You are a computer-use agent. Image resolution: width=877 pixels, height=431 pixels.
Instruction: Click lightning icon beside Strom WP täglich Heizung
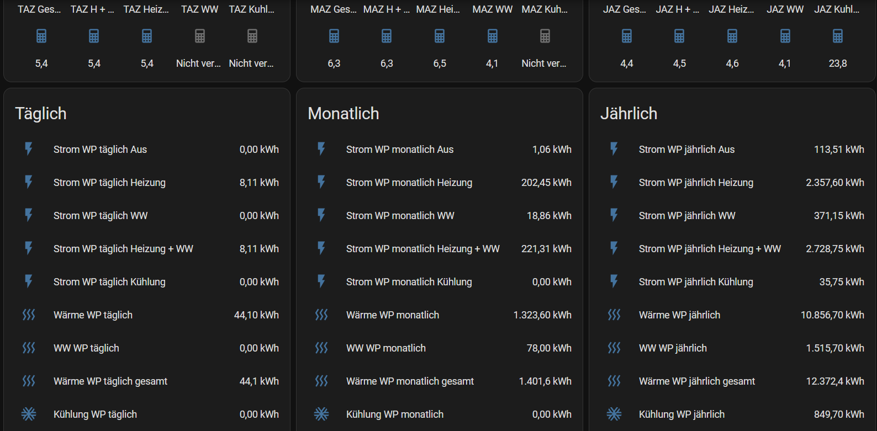pyautogui.click(x=29, y=182)
